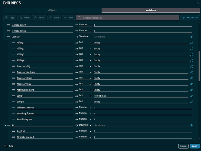Edit AccessorySmall value with pencil icon
The height and width of the screenshot is (151, 201).
coord(191,78)
